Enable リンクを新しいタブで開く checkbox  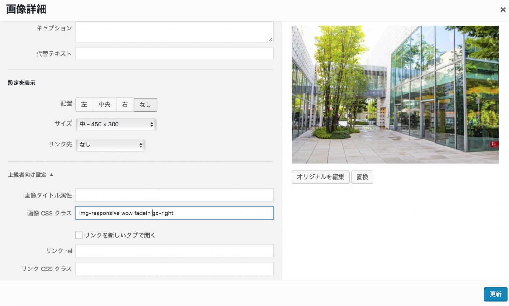click(x=79, y=235)
